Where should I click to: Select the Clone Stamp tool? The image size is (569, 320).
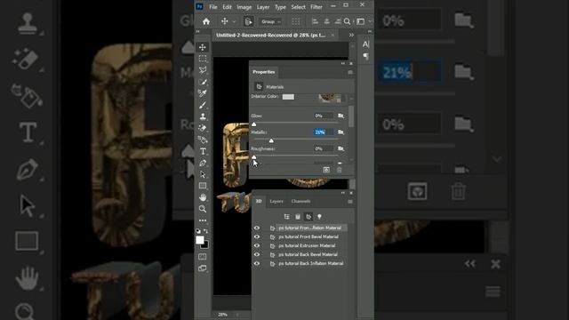tap(203, 116)
